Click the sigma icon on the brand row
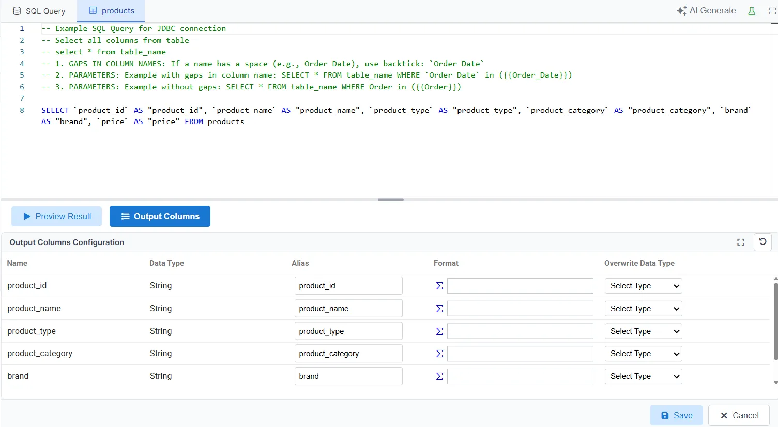 438,376
